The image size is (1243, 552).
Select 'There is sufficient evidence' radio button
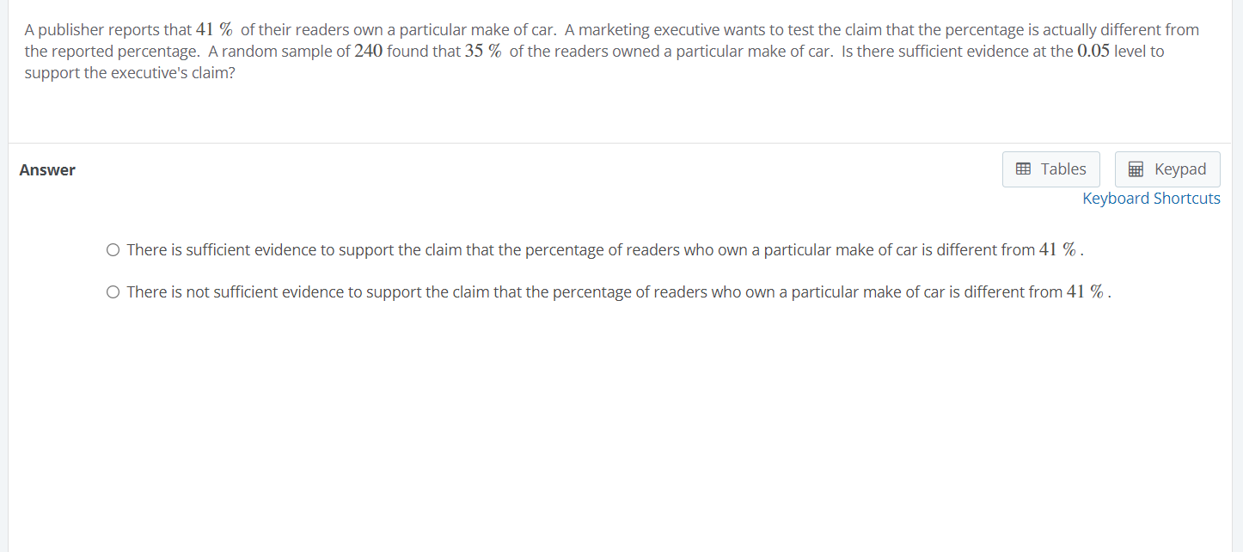113,250
